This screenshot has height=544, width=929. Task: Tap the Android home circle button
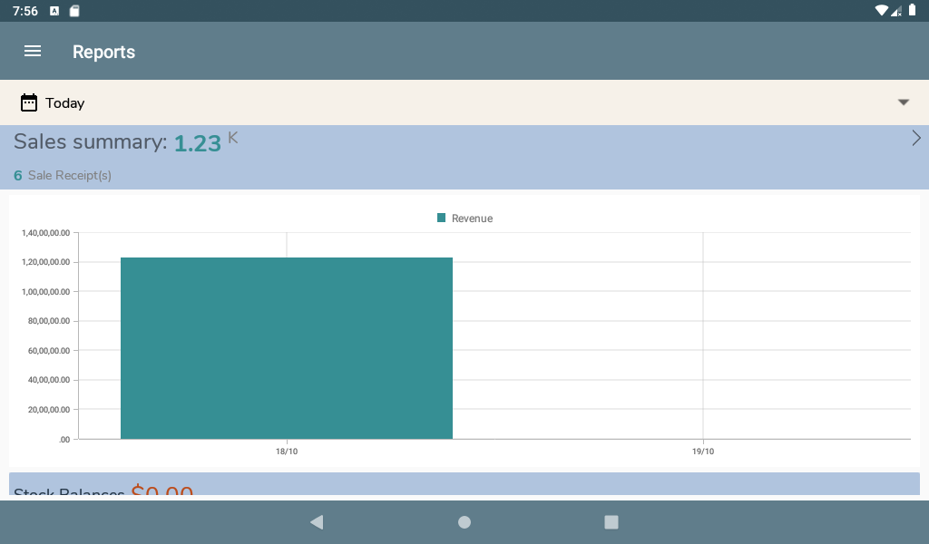click(x=464, y=522)
